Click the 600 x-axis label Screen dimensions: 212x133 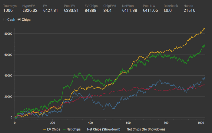128,123
